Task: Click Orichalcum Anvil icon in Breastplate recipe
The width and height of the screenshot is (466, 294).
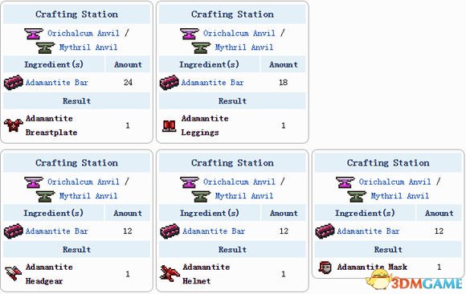Action: 34,34
